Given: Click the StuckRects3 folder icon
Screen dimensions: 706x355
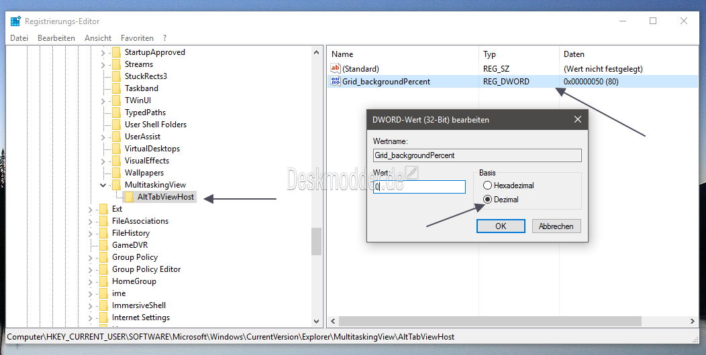Looking at the screenshot, I should click(116, 76).
